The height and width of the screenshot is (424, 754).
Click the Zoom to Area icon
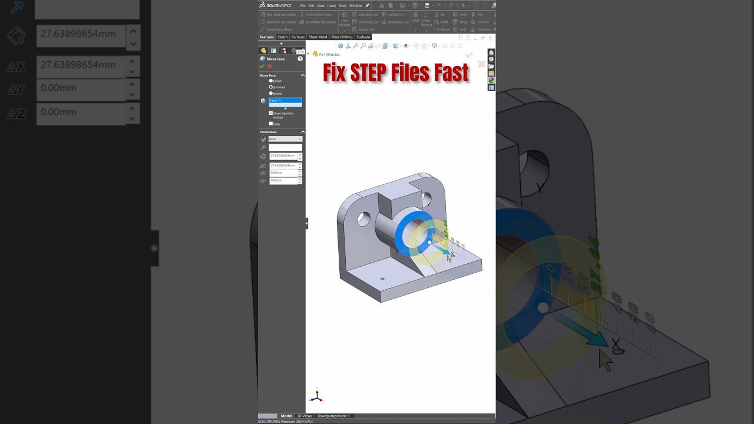pyautogui.click(x=363, y=45)
